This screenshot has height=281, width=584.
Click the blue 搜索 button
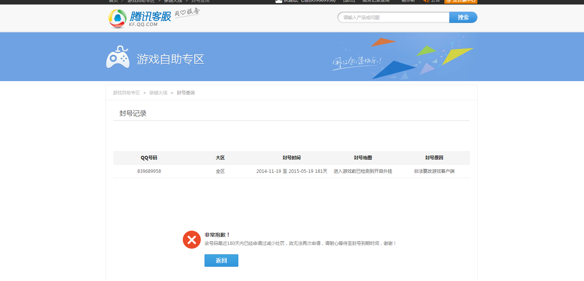coord(463,17)
